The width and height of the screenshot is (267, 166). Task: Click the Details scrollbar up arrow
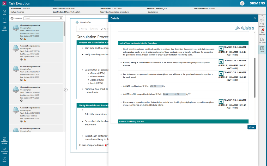[x=255, y=33]
